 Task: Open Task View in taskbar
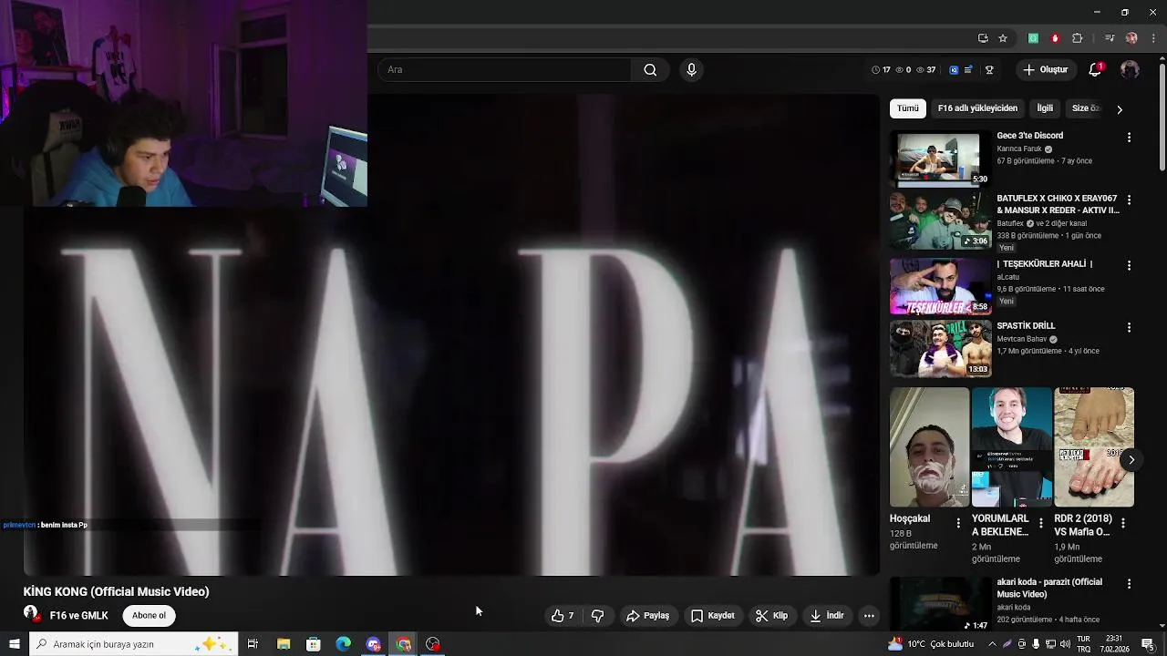pyautogui.click(x=253, y=644)
